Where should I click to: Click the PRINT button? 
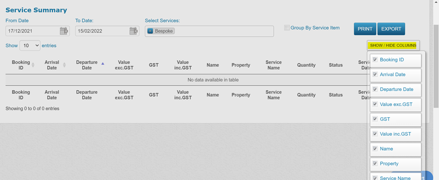point(365,29)
